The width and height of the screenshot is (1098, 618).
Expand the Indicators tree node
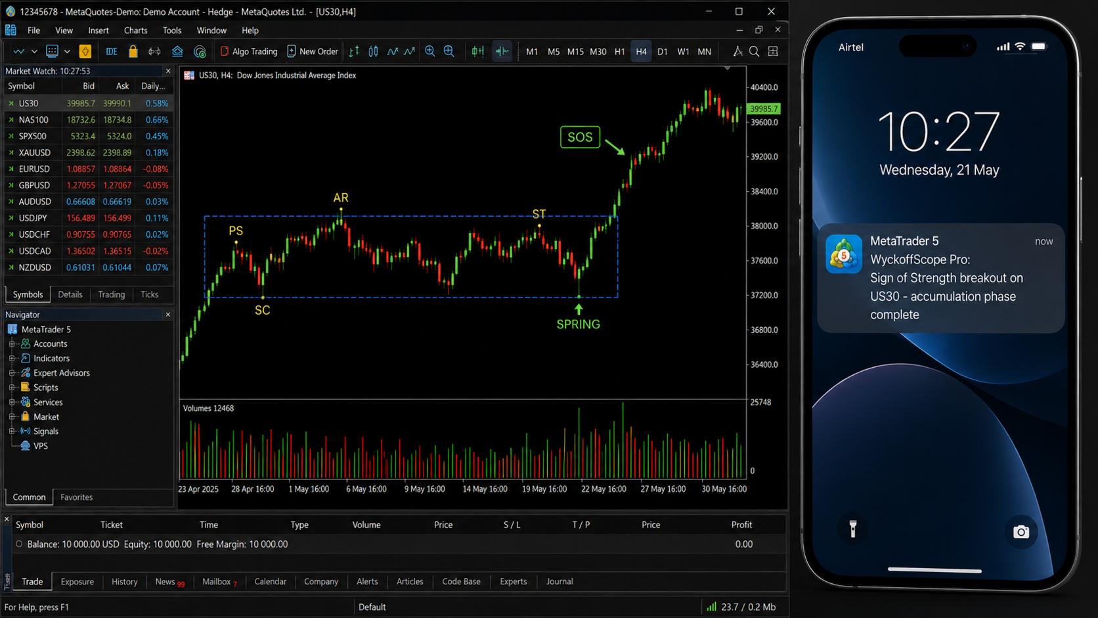(x=12, y=358)
